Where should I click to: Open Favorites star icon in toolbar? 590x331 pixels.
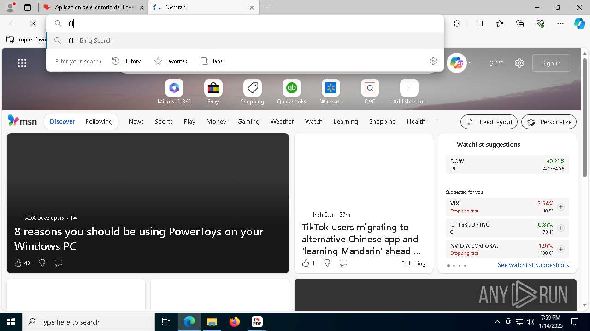(x=500, y=23)
